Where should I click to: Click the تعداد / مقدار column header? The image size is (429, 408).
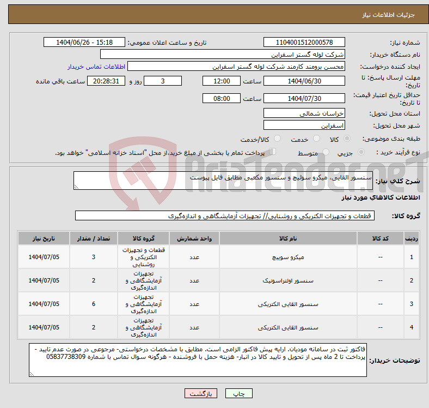94,238
